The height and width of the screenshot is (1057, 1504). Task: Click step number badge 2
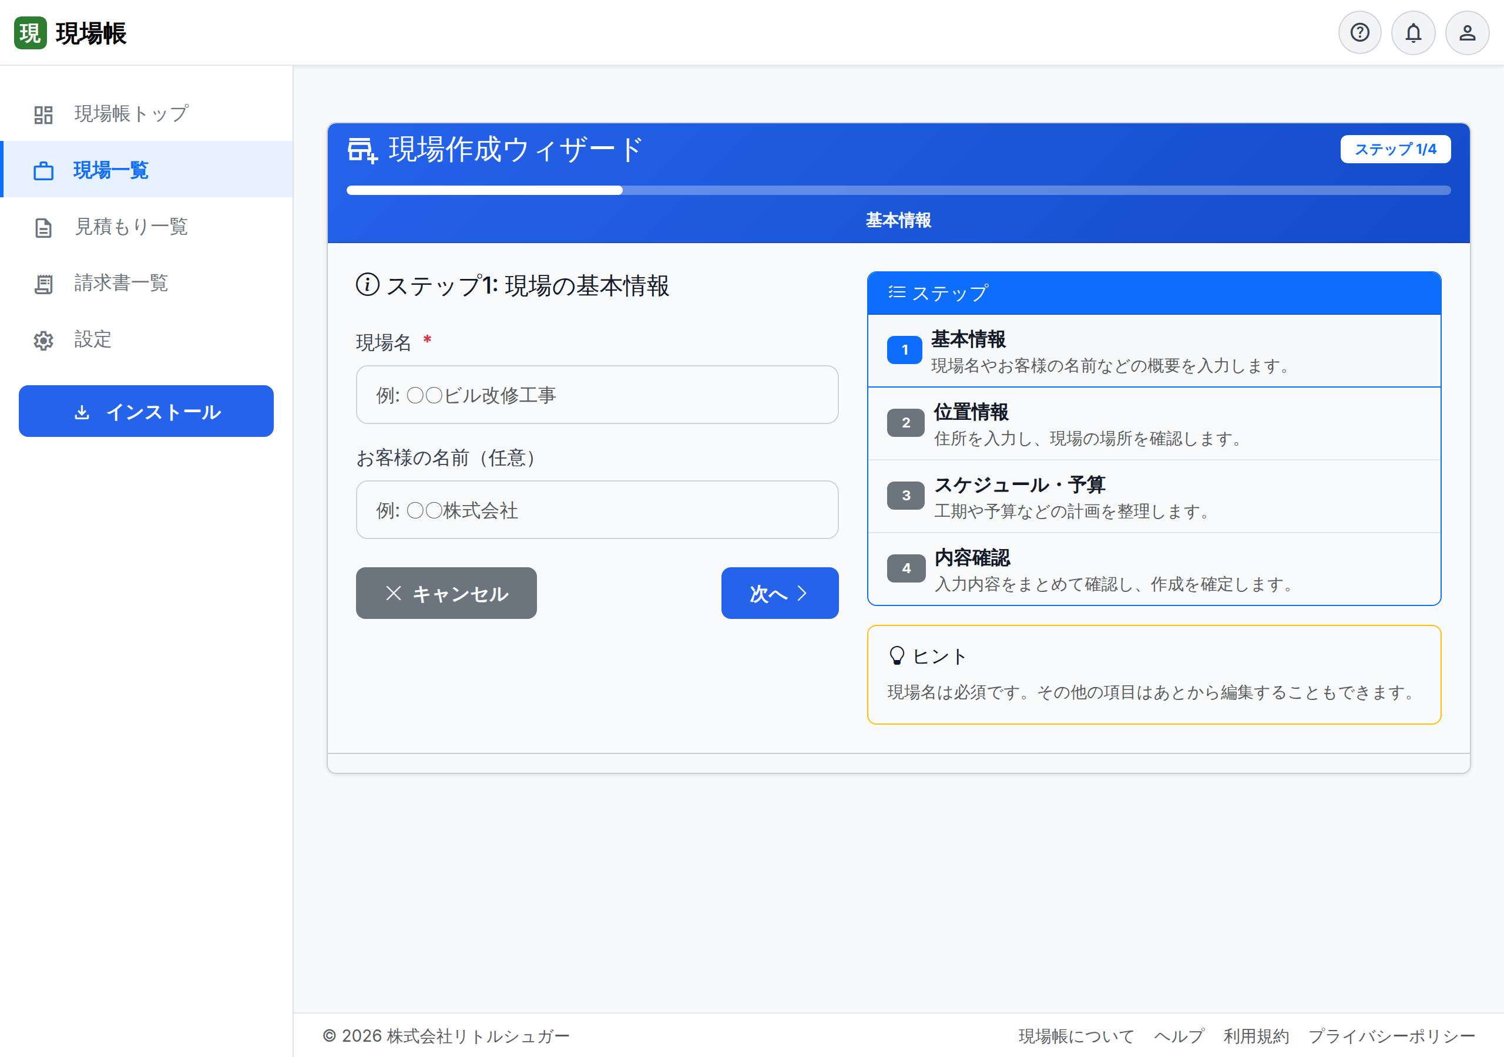tap(905, 422)
